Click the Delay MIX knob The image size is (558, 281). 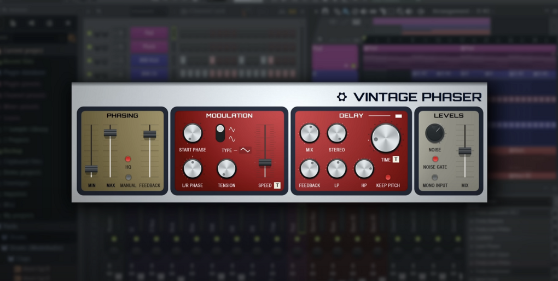tap(309, 133)
